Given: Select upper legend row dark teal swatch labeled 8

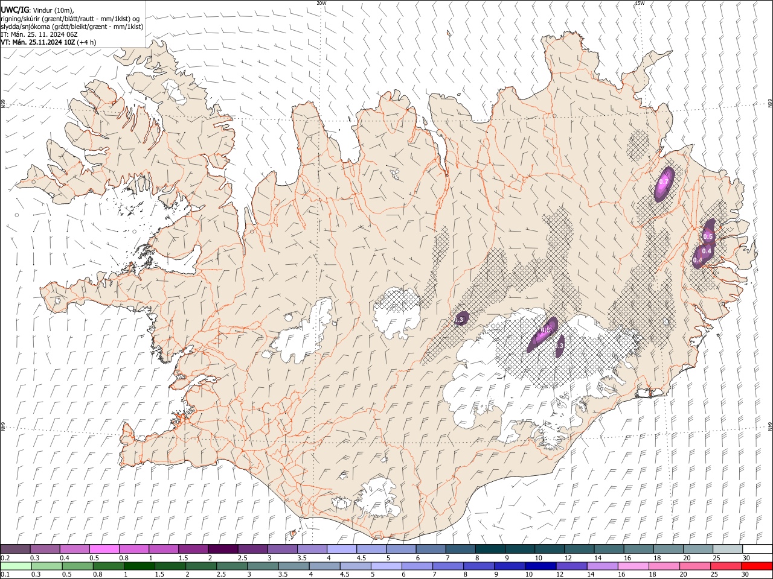Looking at the screenshot, I should pos(490,549).
